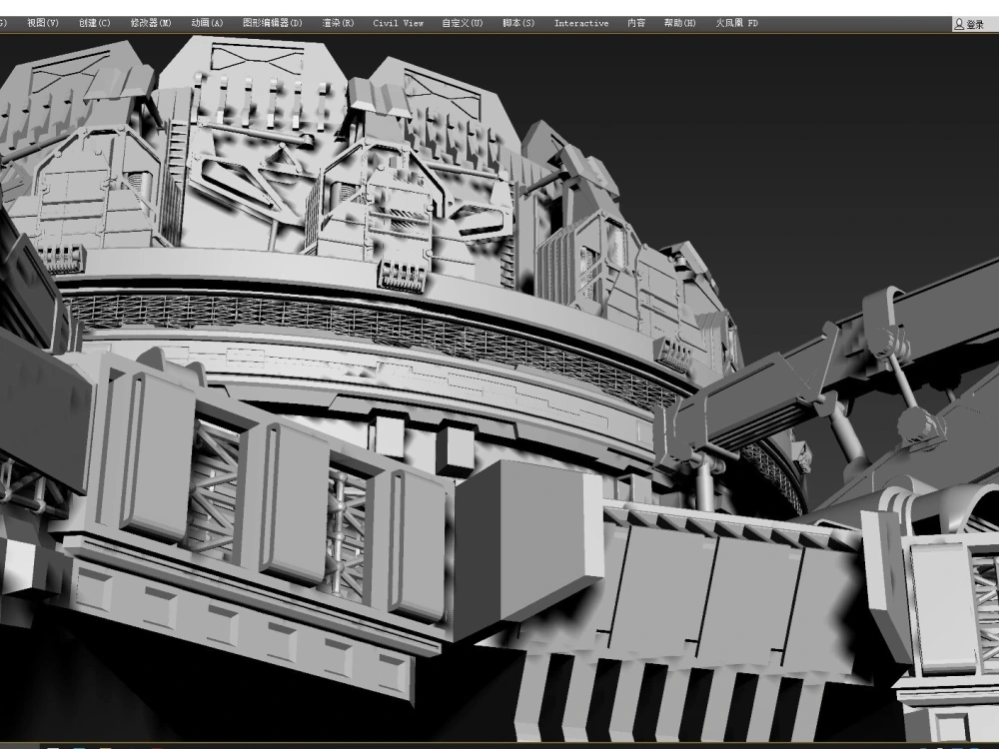Open the Interactive menu
Viewport: 999px width, 749px height.
click(581, 23)
